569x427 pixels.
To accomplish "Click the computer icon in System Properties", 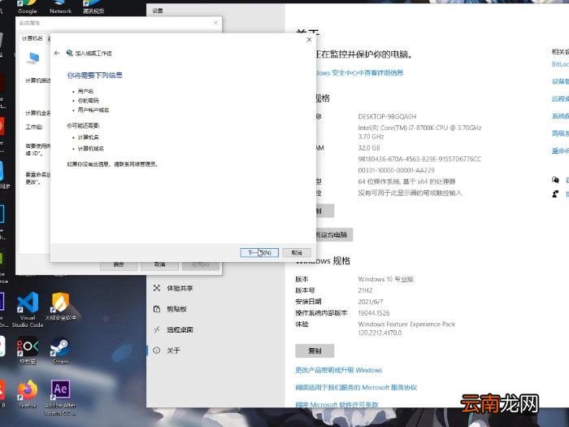I will coord(33,58).
